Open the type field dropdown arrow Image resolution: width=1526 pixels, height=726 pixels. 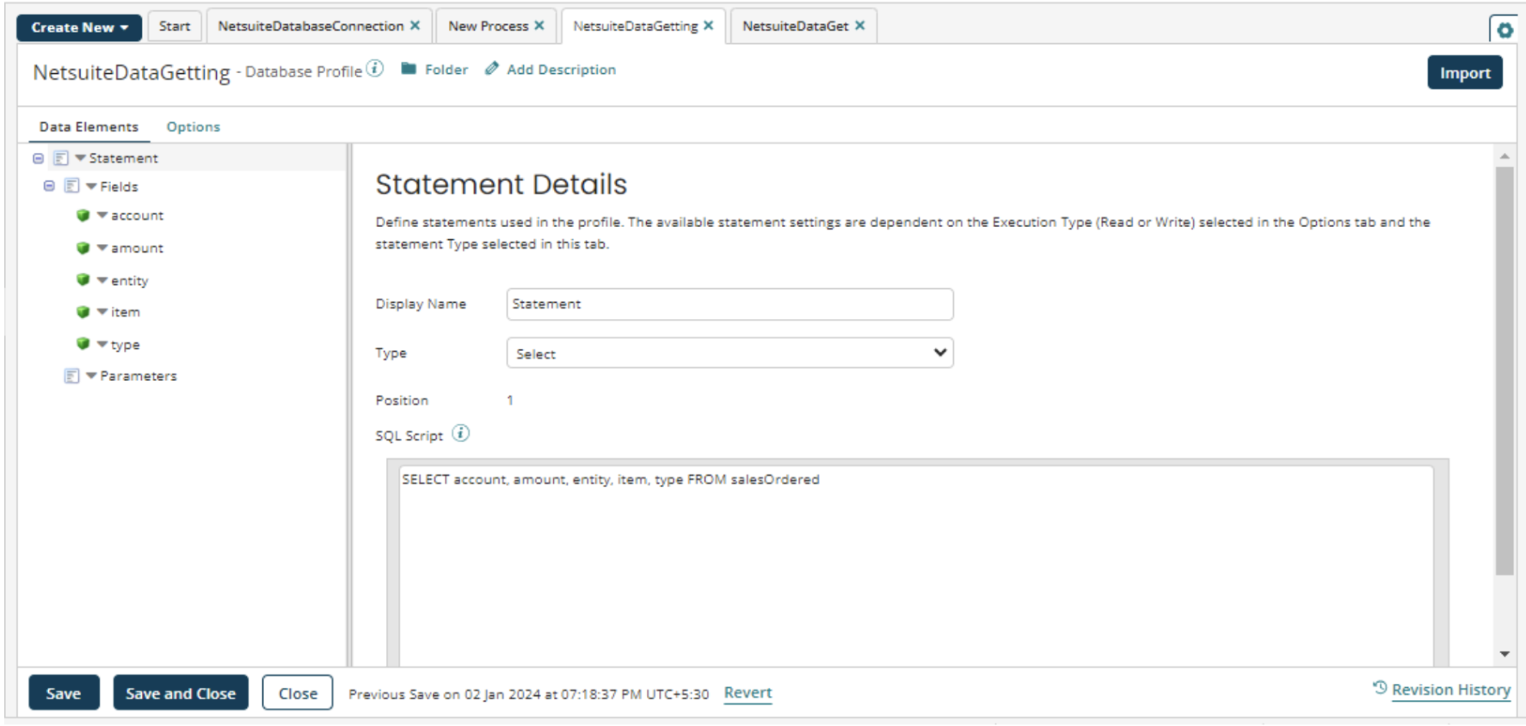(102, 344)
